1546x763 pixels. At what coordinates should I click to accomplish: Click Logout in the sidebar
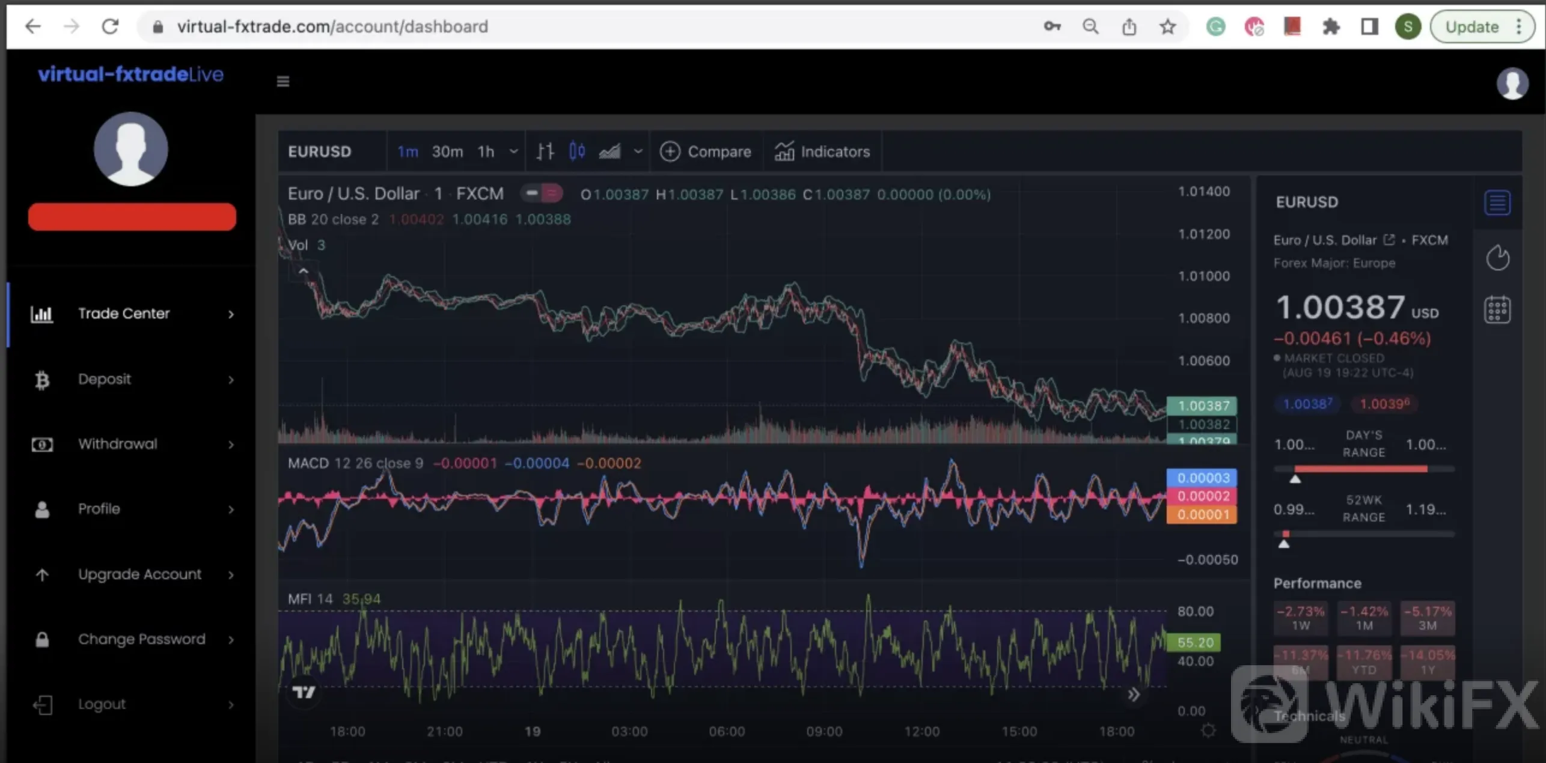132,704
